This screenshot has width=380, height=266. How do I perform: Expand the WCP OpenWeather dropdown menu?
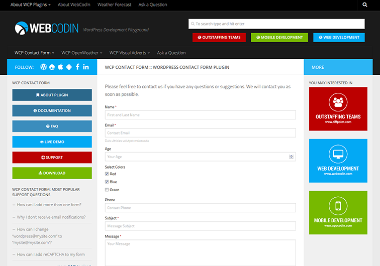click(81, 53)
